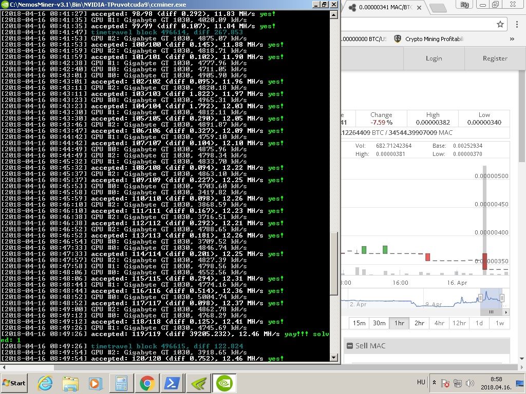Launch Windows Media Player from taskbar
This screenshot has width=526, height=394.
(96, 383)
